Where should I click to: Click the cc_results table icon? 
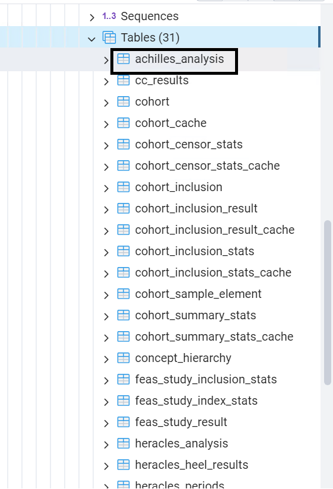pos(123,81)
